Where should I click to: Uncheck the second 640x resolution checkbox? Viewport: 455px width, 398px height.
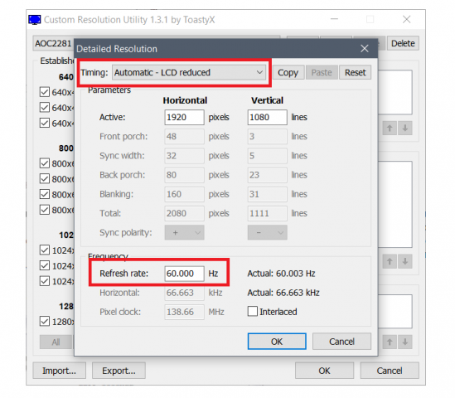click(45, 108)
